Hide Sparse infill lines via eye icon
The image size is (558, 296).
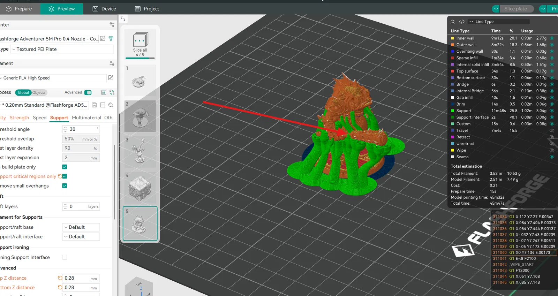pos(552,58)
